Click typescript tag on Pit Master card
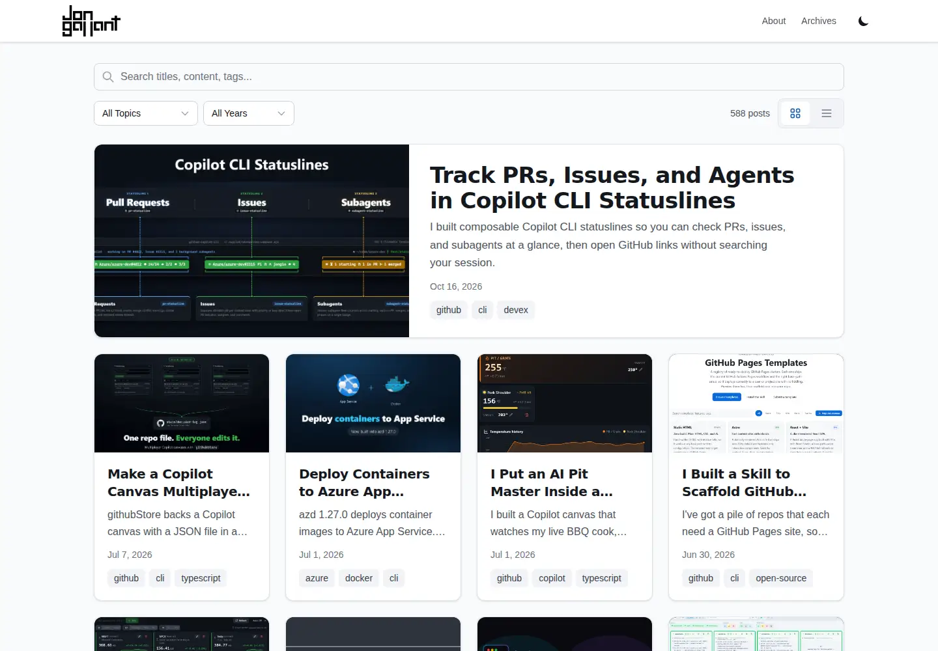Image resolution: width=938 pixels, height=651 pixels. tap(602, 578)
